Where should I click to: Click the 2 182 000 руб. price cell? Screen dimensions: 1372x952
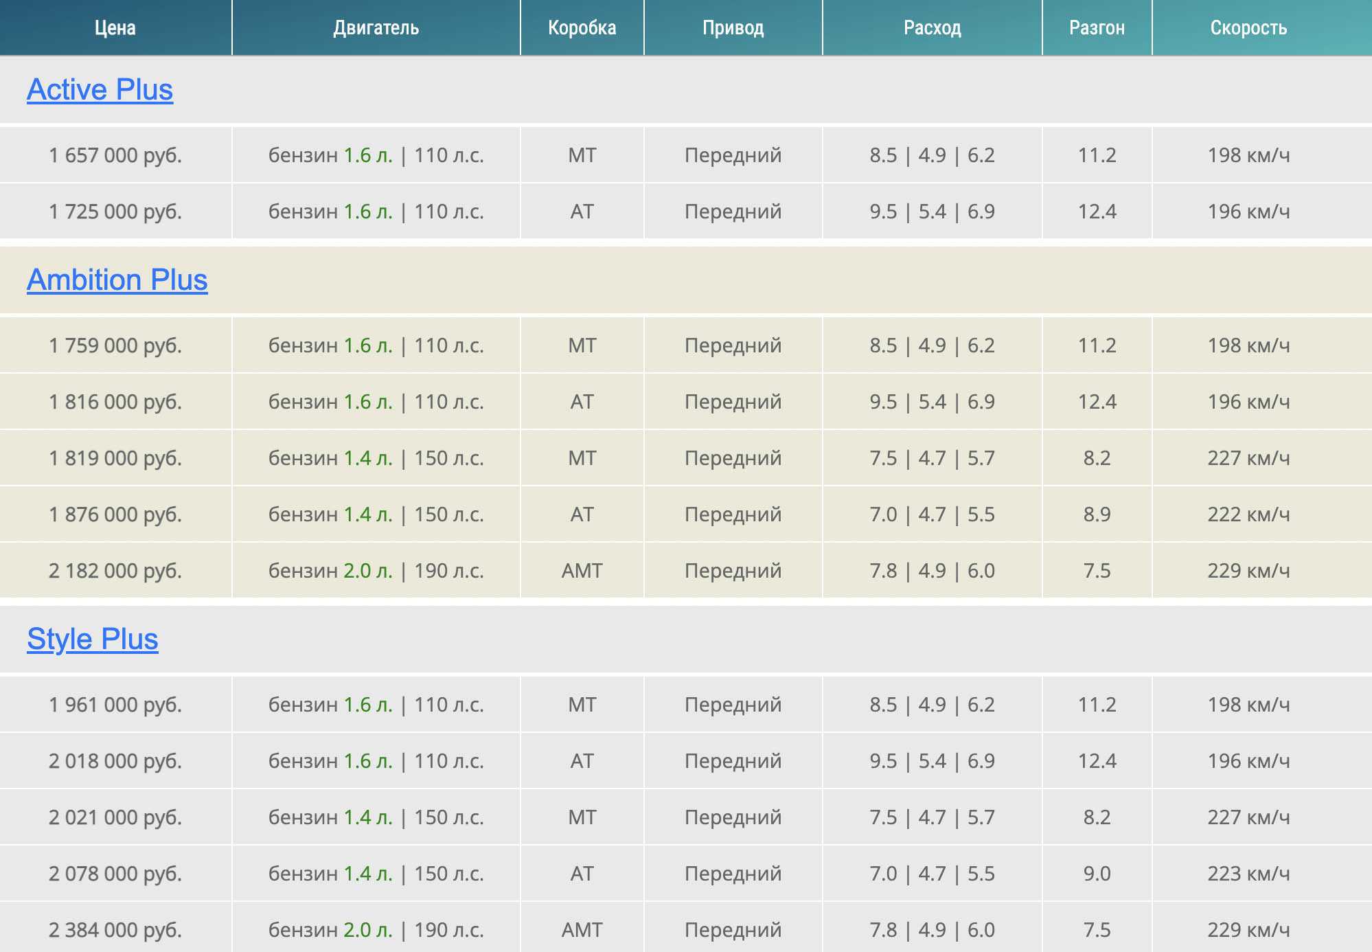tap(115, 571)
